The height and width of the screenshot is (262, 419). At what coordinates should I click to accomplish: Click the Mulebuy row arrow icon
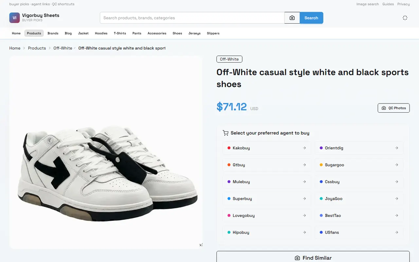pyautogui.click(x=304, y=182)
